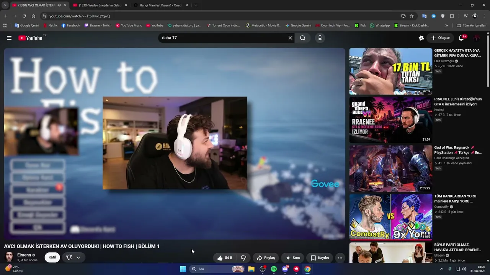Open the God of War Ragnarök thumbnail
The image size is (490, 275).
click(x=390, y=168)
